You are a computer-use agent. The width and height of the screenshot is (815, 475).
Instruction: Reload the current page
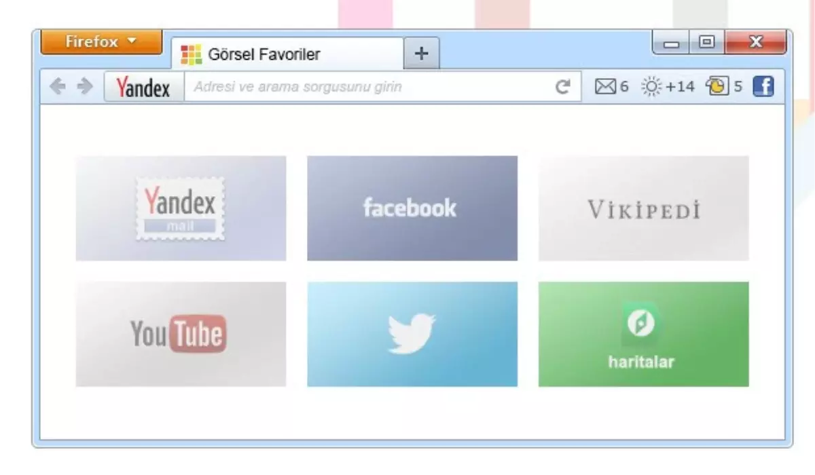[563, 86]
